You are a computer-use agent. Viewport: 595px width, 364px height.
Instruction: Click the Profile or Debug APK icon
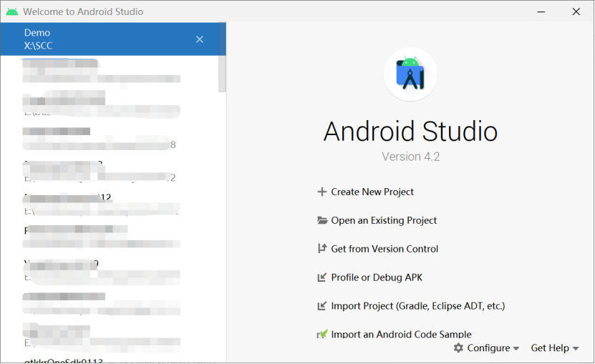pos(321,277)
